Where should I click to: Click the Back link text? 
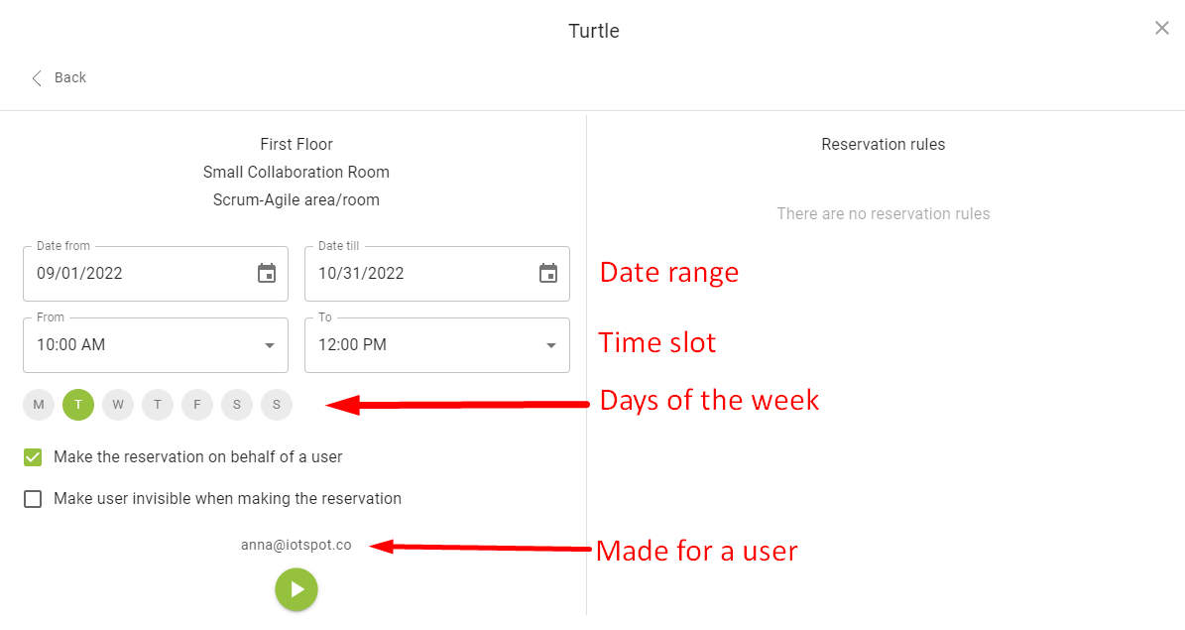[70, 78]
